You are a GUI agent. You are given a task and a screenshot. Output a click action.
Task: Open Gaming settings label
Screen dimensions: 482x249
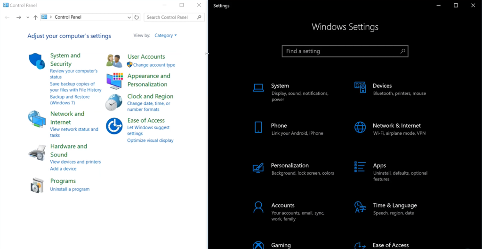point(281,245)
